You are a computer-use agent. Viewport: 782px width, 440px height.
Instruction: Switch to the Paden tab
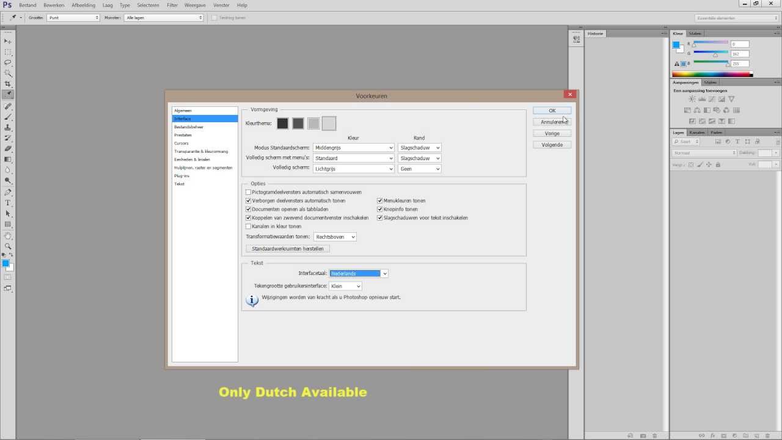coord(716,132)
